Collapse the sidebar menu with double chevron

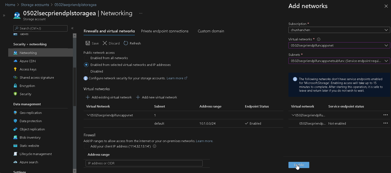coord(72,29)
